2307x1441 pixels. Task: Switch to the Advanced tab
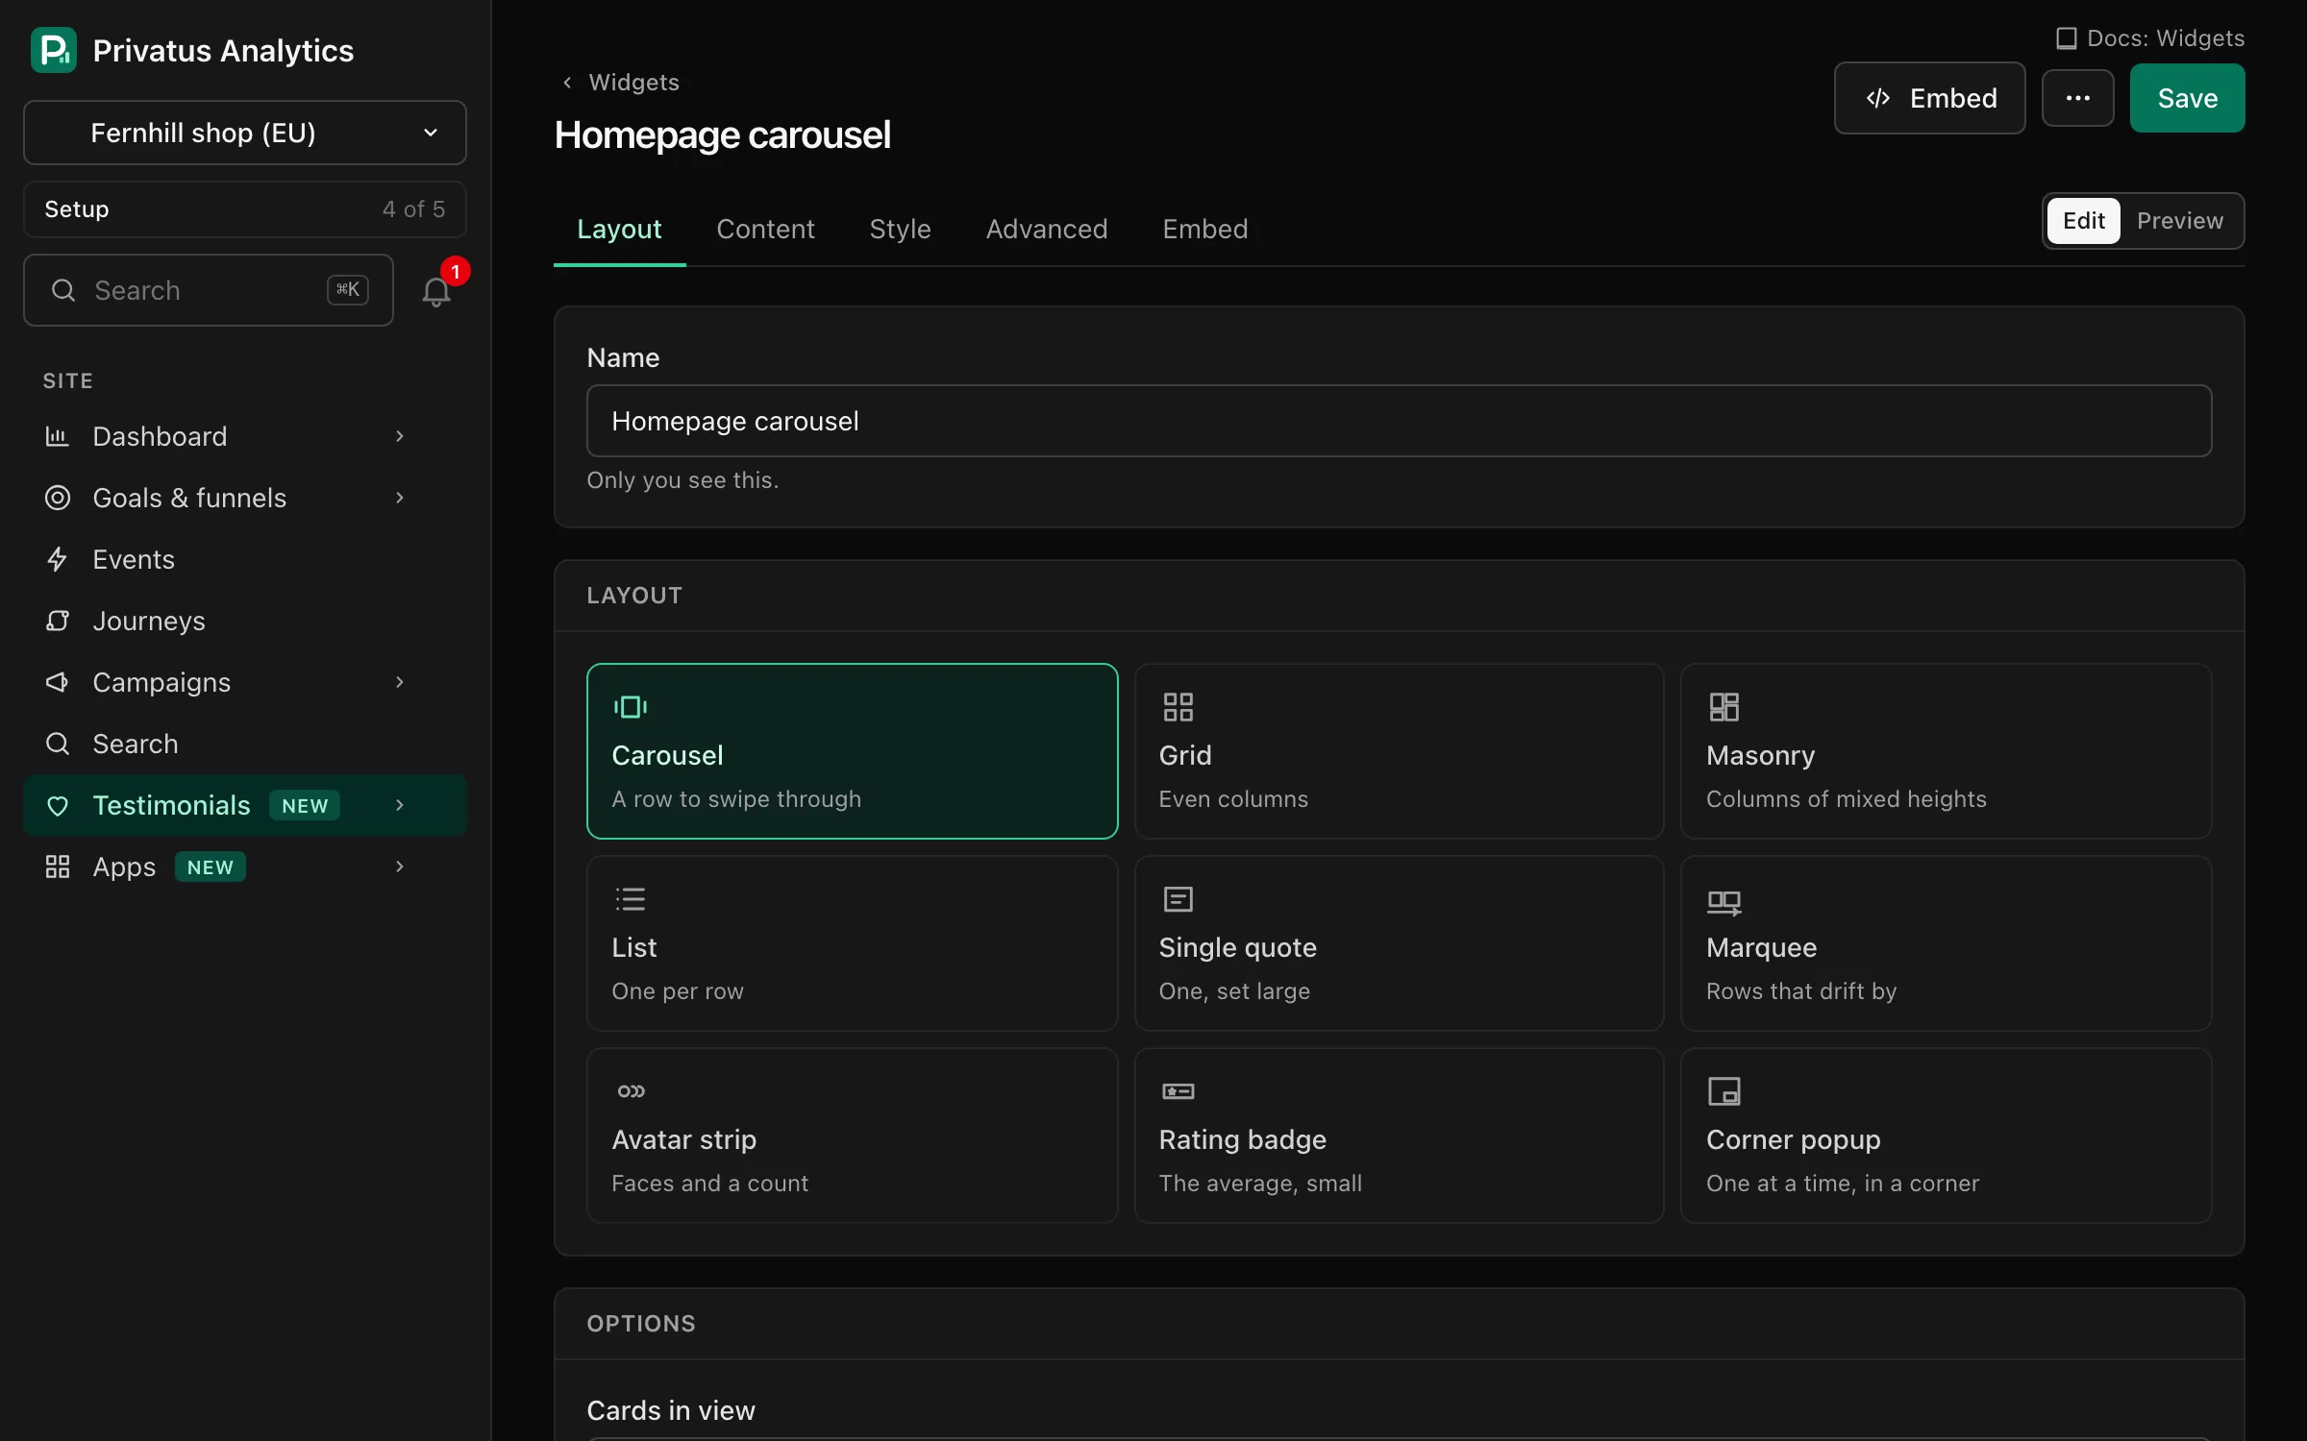(x=1047, y=229)
